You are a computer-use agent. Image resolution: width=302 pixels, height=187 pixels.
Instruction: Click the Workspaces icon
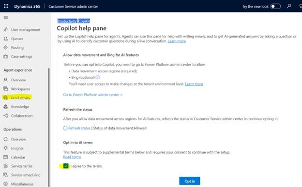[x=6, y=89]
